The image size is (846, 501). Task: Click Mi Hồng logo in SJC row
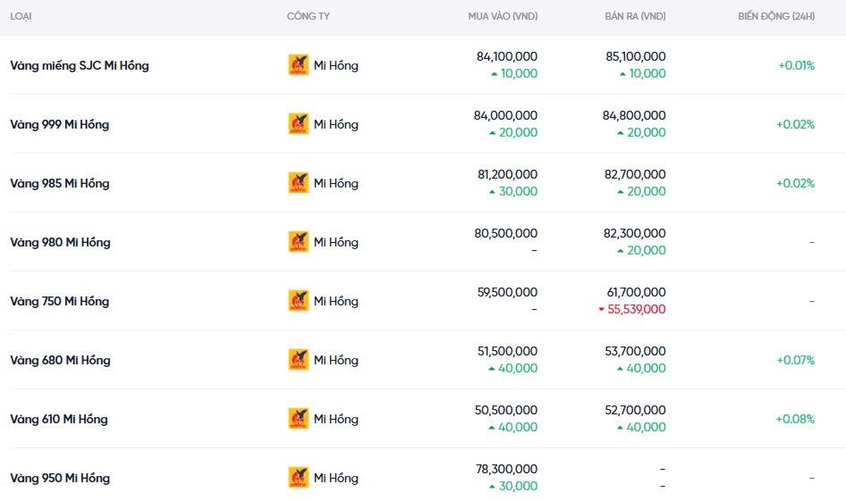tap(298, 65)
